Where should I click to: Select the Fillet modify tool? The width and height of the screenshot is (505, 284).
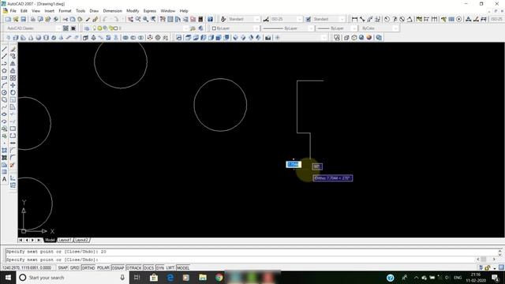point(13,158)
